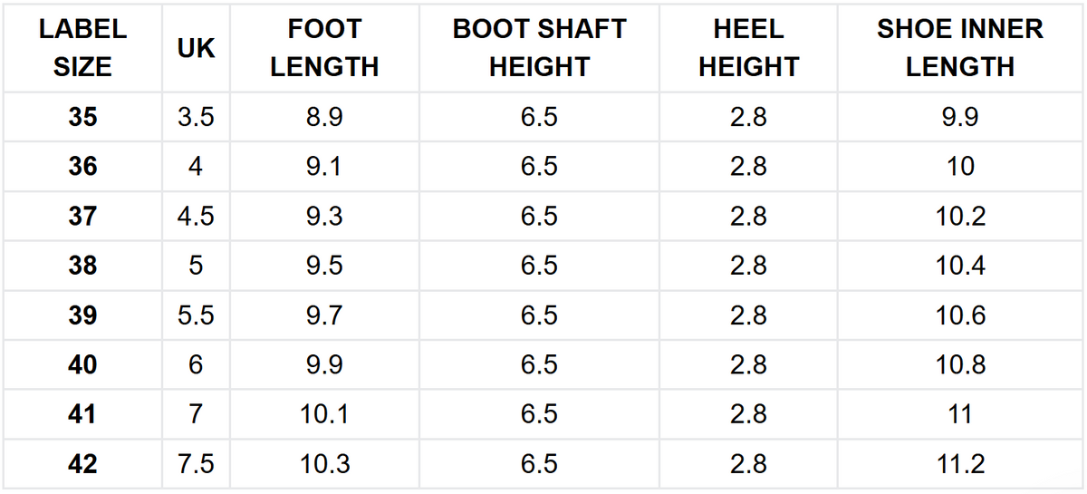Select the SHOE INNER LENGTH header
The height and width of the screenshot is (494, 1087).
point(959,47)
